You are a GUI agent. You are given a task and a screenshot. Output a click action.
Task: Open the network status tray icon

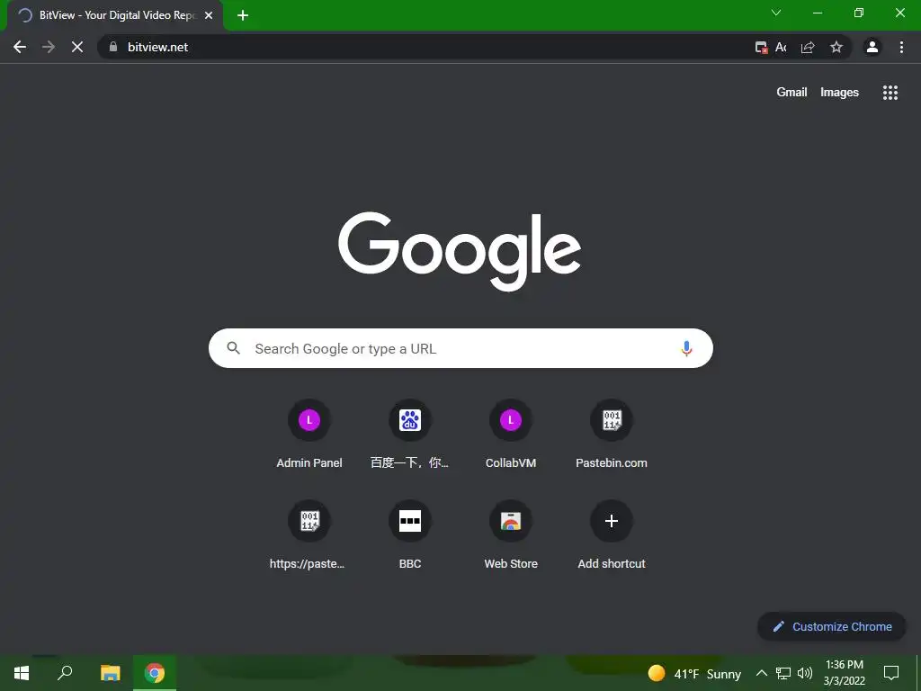[783, 673]
